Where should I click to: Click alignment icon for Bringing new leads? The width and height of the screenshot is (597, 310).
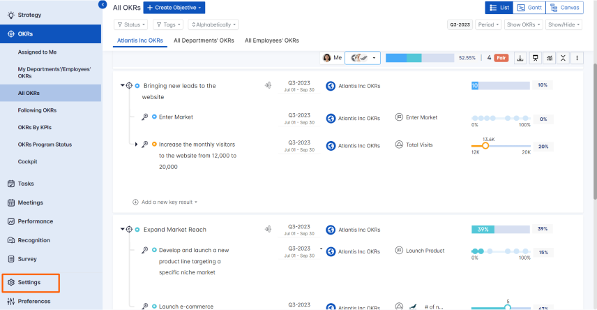pyautogui.click(x=268, y=85)
